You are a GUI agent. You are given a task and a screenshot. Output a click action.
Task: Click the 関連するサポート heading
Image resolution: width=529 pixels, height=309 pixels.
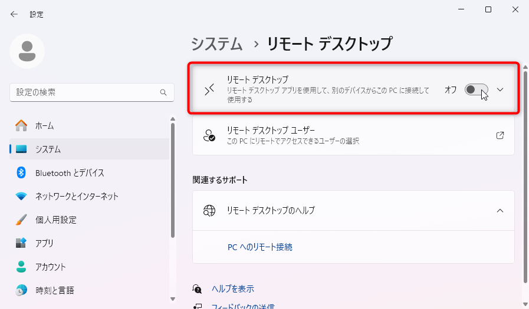click(x=220, y=180)
